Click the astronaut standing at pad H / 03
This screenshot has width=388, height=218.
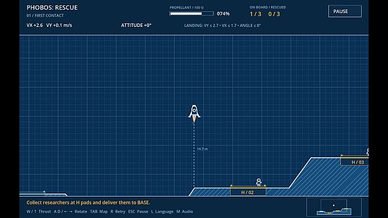pos(368,152)
